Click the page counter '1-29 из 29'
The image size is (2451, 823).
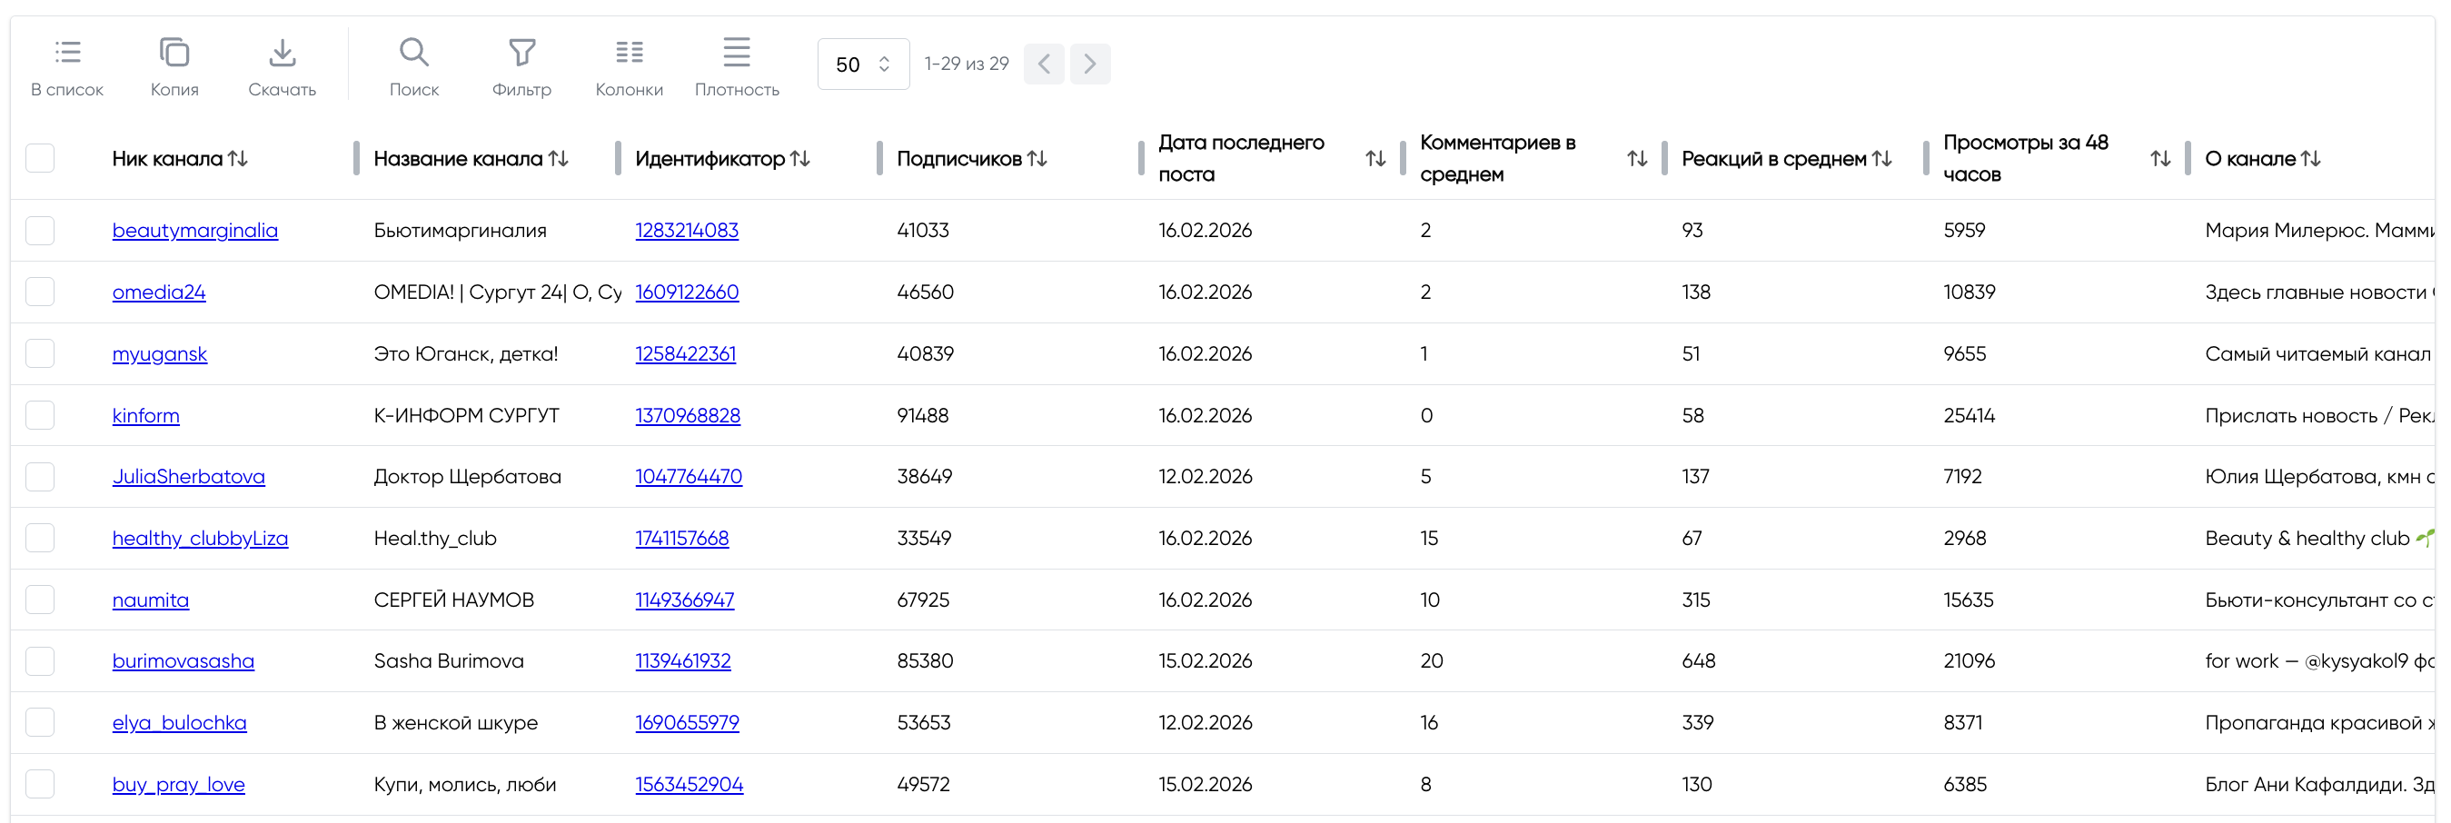point(966,64)
